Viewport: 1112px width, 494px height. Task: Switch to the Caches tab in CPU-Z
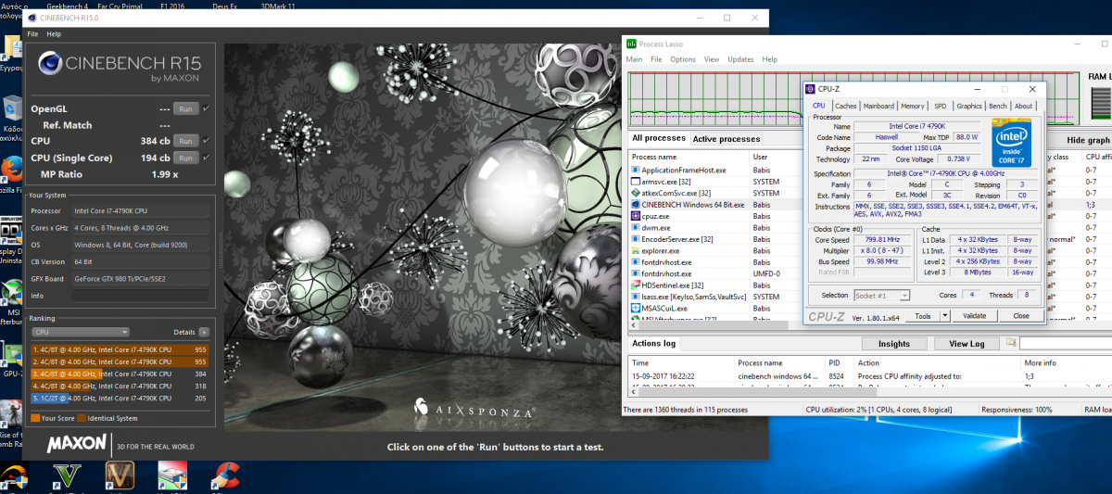(846, 106)
